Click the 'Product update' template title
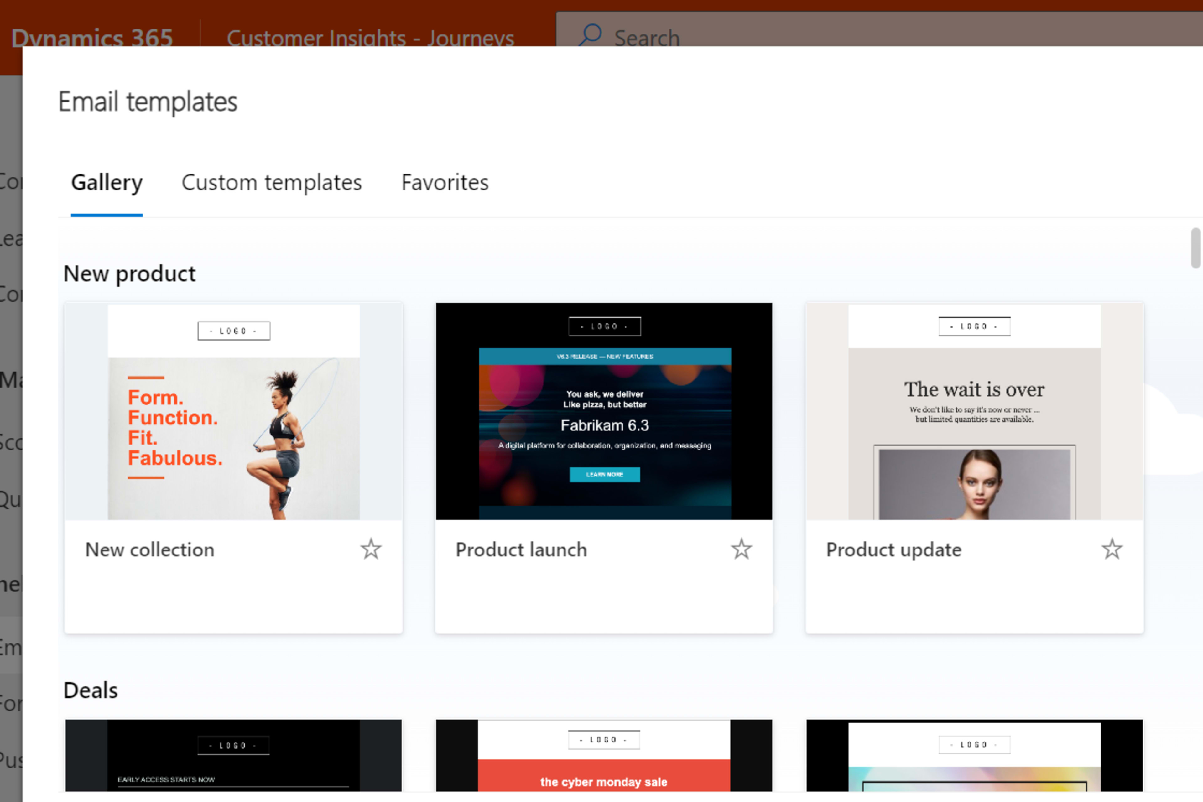1203x802 pixels. click(893, 550)
